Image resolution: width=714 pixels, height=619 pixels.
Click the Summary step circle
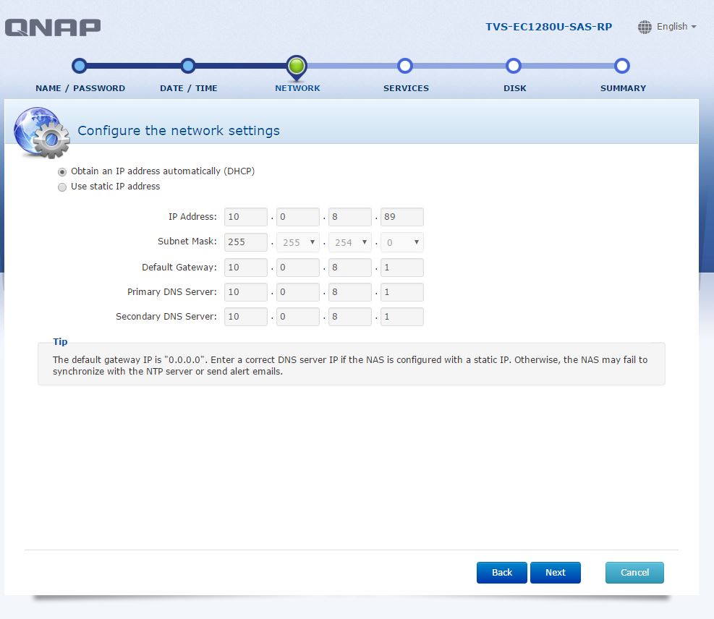tap(621, 66)
